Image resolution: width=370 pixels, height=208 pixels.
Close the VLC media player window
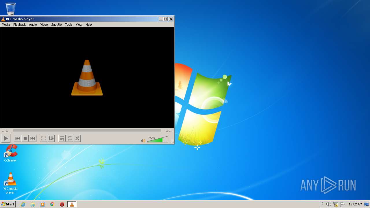click(x=171, y=19)
